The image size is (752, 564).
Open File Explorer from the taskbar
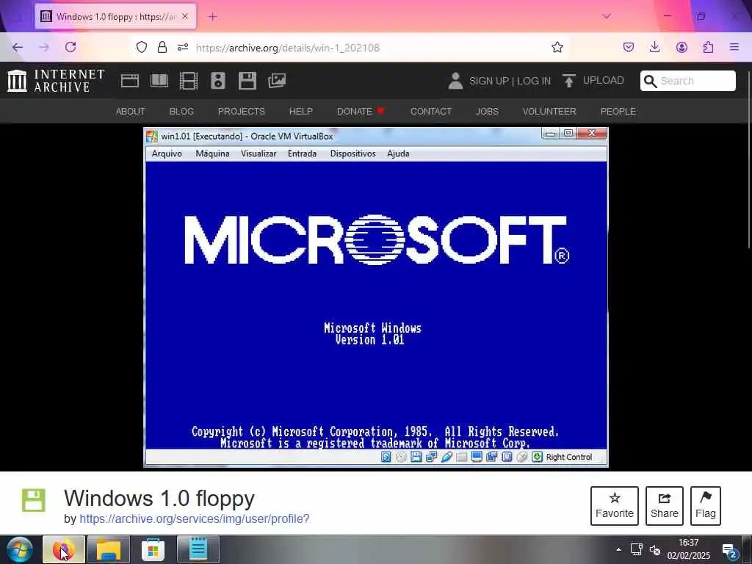coord(109,549)
